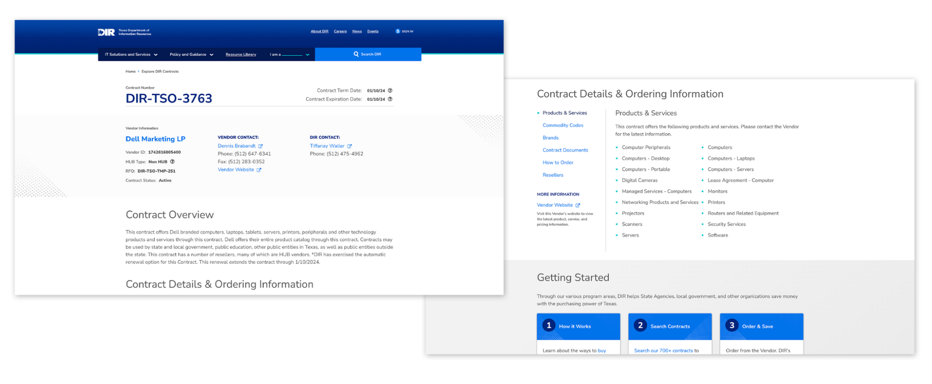This screenshot has width=932, height=384.
Task: Click step 2 number badge
Action: click(640, 325)
